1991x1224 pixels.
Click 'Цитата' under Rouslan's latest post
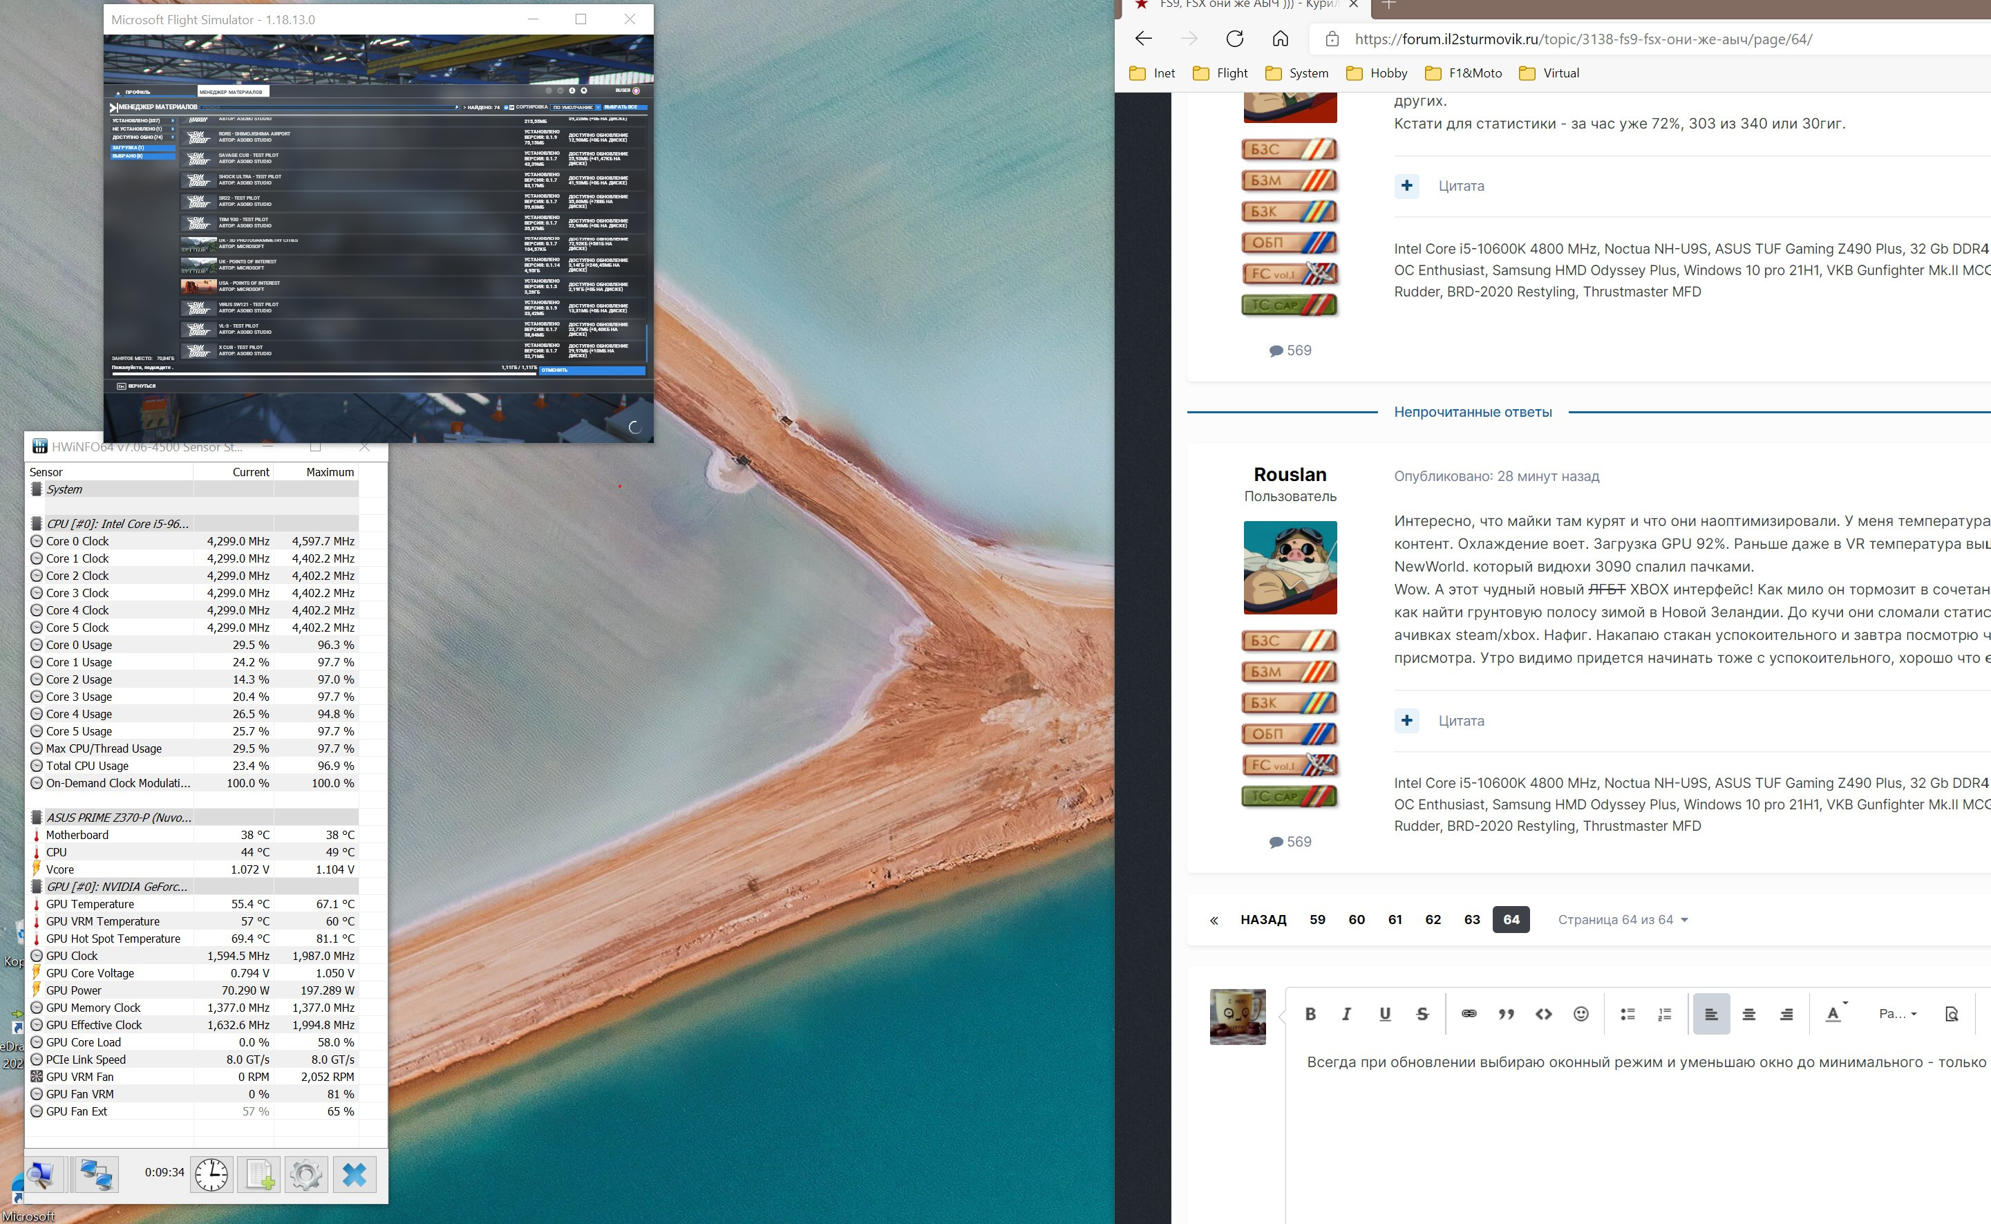(x=1460, y=720)
